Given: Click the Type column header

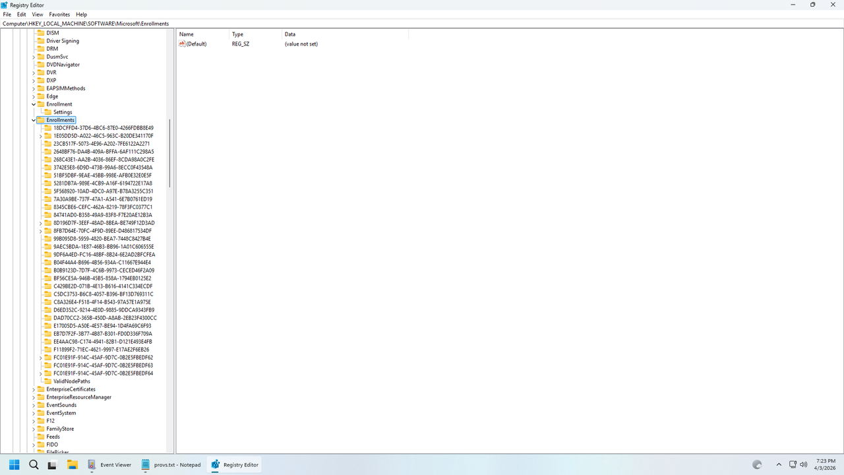Looking at the screenshot, I should coord(256,34).
